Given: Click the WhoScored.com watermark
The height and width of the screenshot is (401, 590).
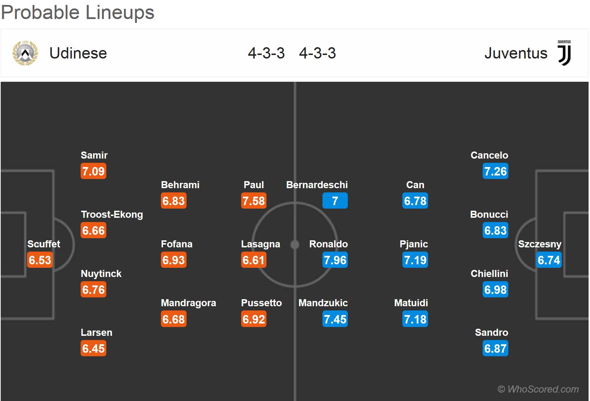Looking at the screenshot, I should click(538, 389).
